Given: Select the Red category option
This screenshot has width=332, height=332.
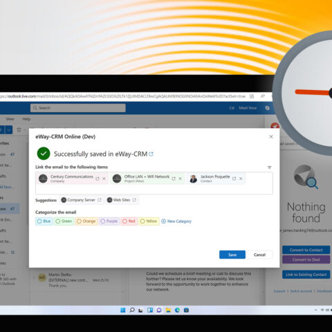Looking at the screenshot, I should click(x=129, y=221).
